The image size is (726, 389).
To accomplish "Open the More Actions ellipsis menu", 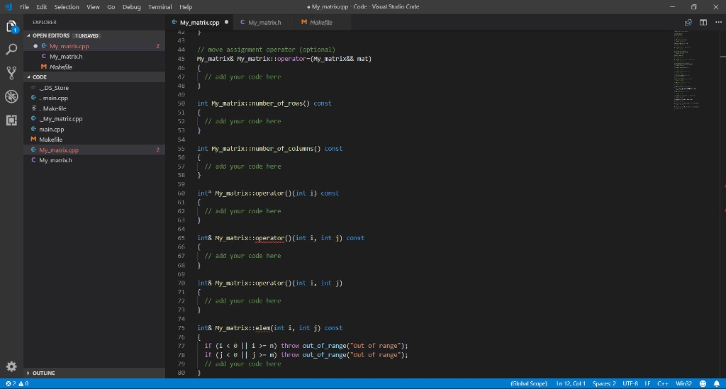I will [x=718, y=22].
